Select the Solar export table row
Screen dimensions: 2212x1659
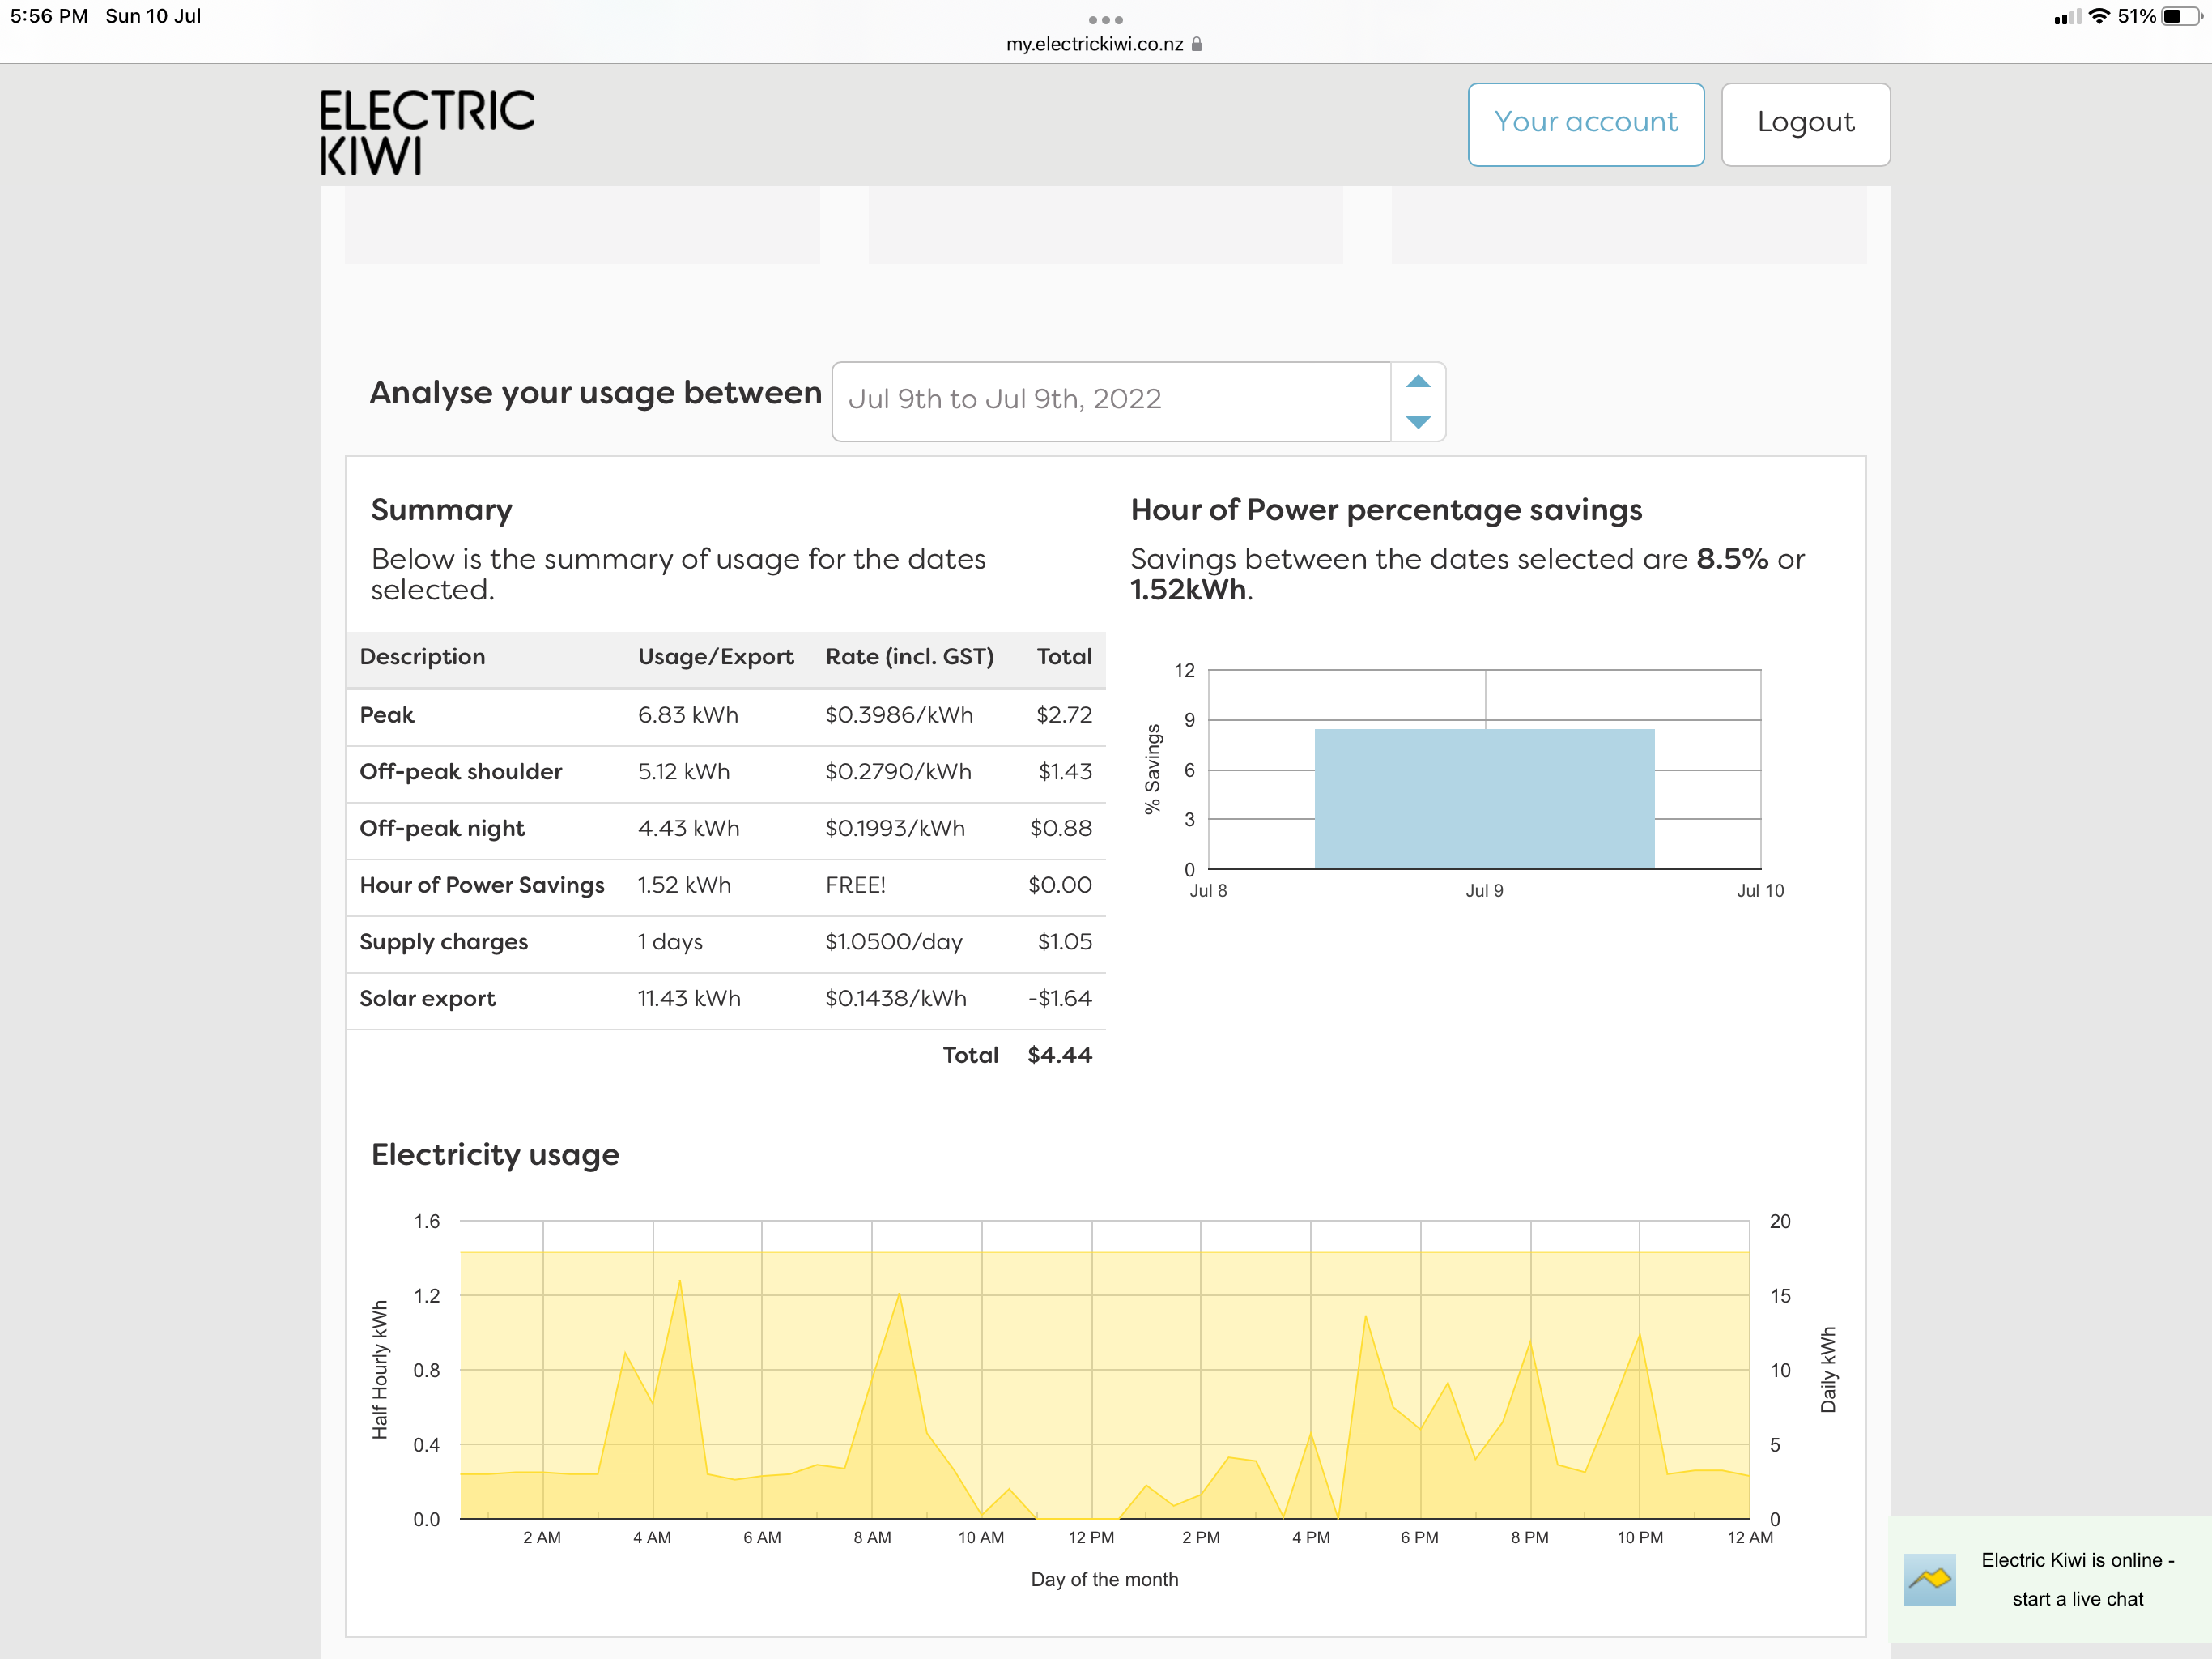pyautogui.click(x=725, y=999)
